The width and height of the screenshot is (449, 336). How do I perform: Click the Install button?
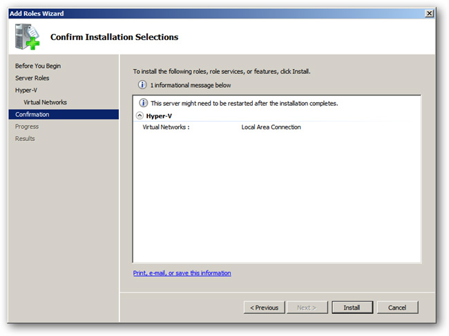point(352,308)
